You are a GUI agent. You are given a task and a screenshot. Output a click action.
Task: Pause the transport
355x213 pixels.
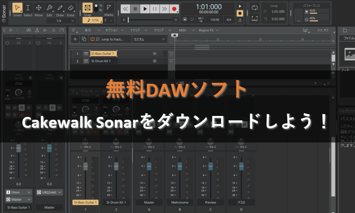(x=155, y=9)
